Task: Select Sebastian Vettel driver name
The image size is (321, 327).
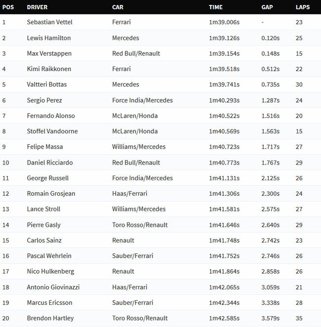Action: [x=49, y=22]
